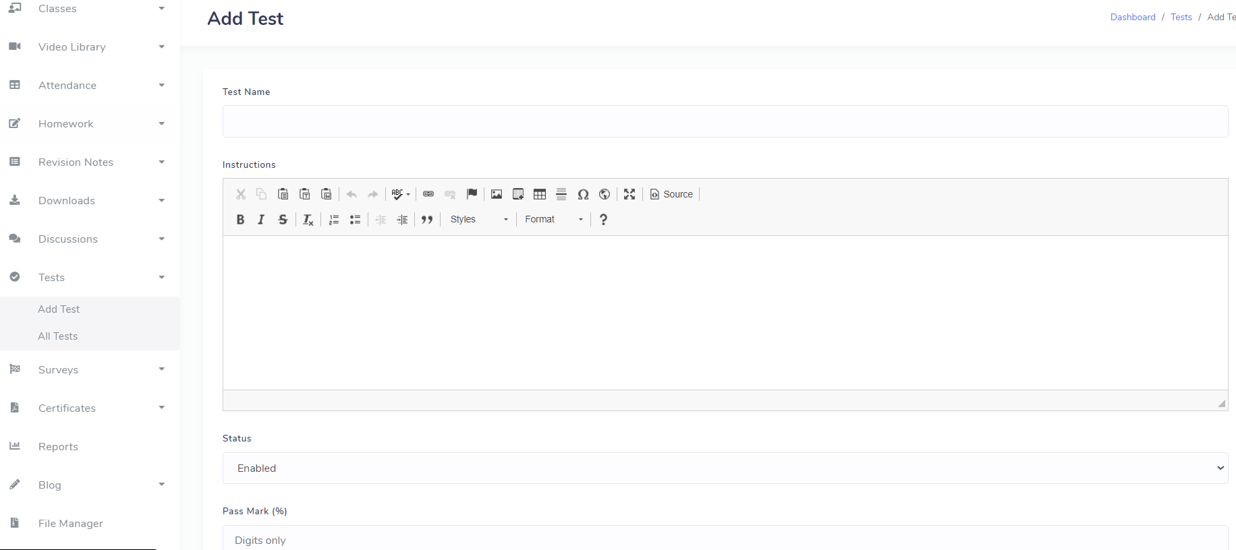The image size is (1236, 550).
Task: Insert numbered list in editor
Action: pyautogui.click(x=334, y=220)
